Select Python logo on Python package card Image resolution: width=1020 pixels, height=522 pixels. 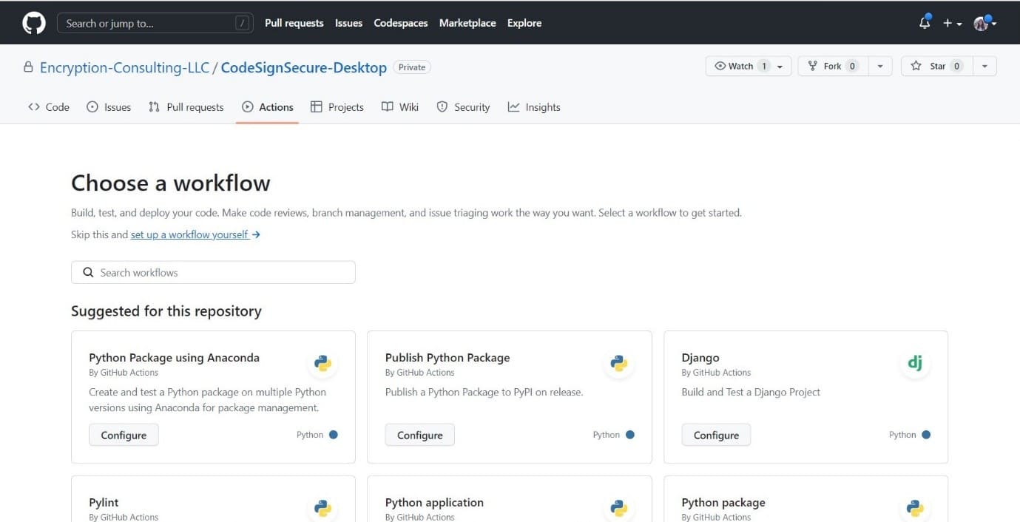tap(915, 508)
